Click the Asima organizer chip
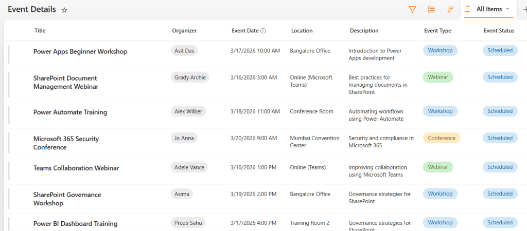 182,194
